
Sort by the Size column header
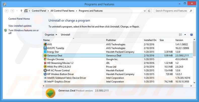tap(166, 40)
